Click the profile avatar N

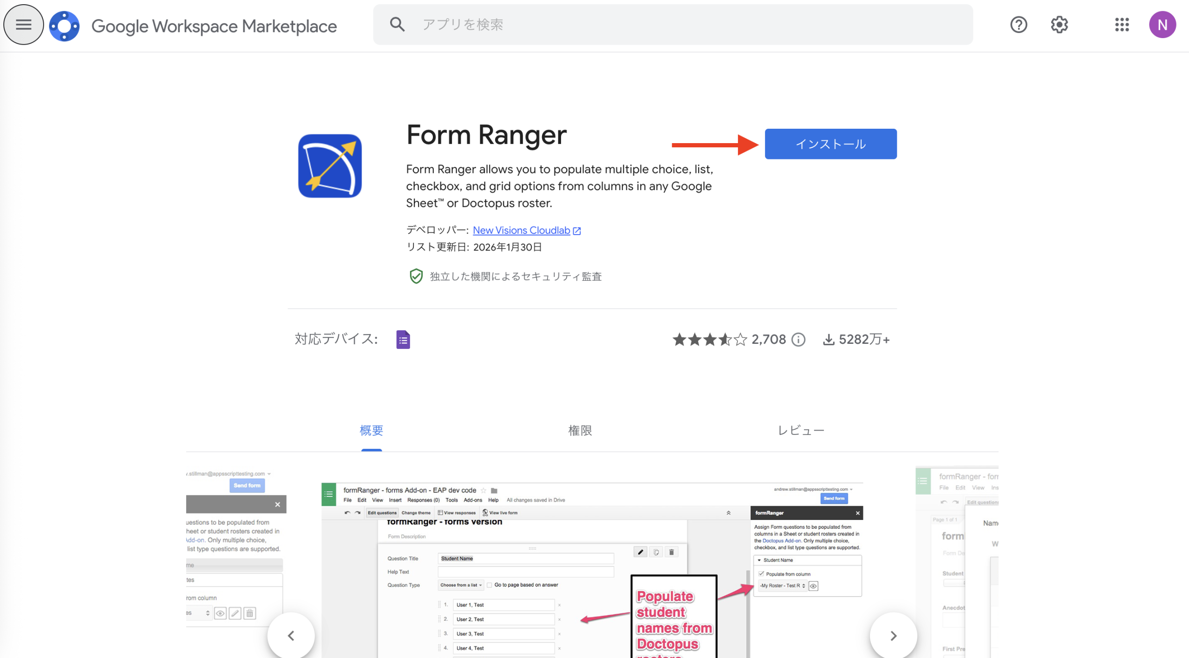pos(1163,24)
